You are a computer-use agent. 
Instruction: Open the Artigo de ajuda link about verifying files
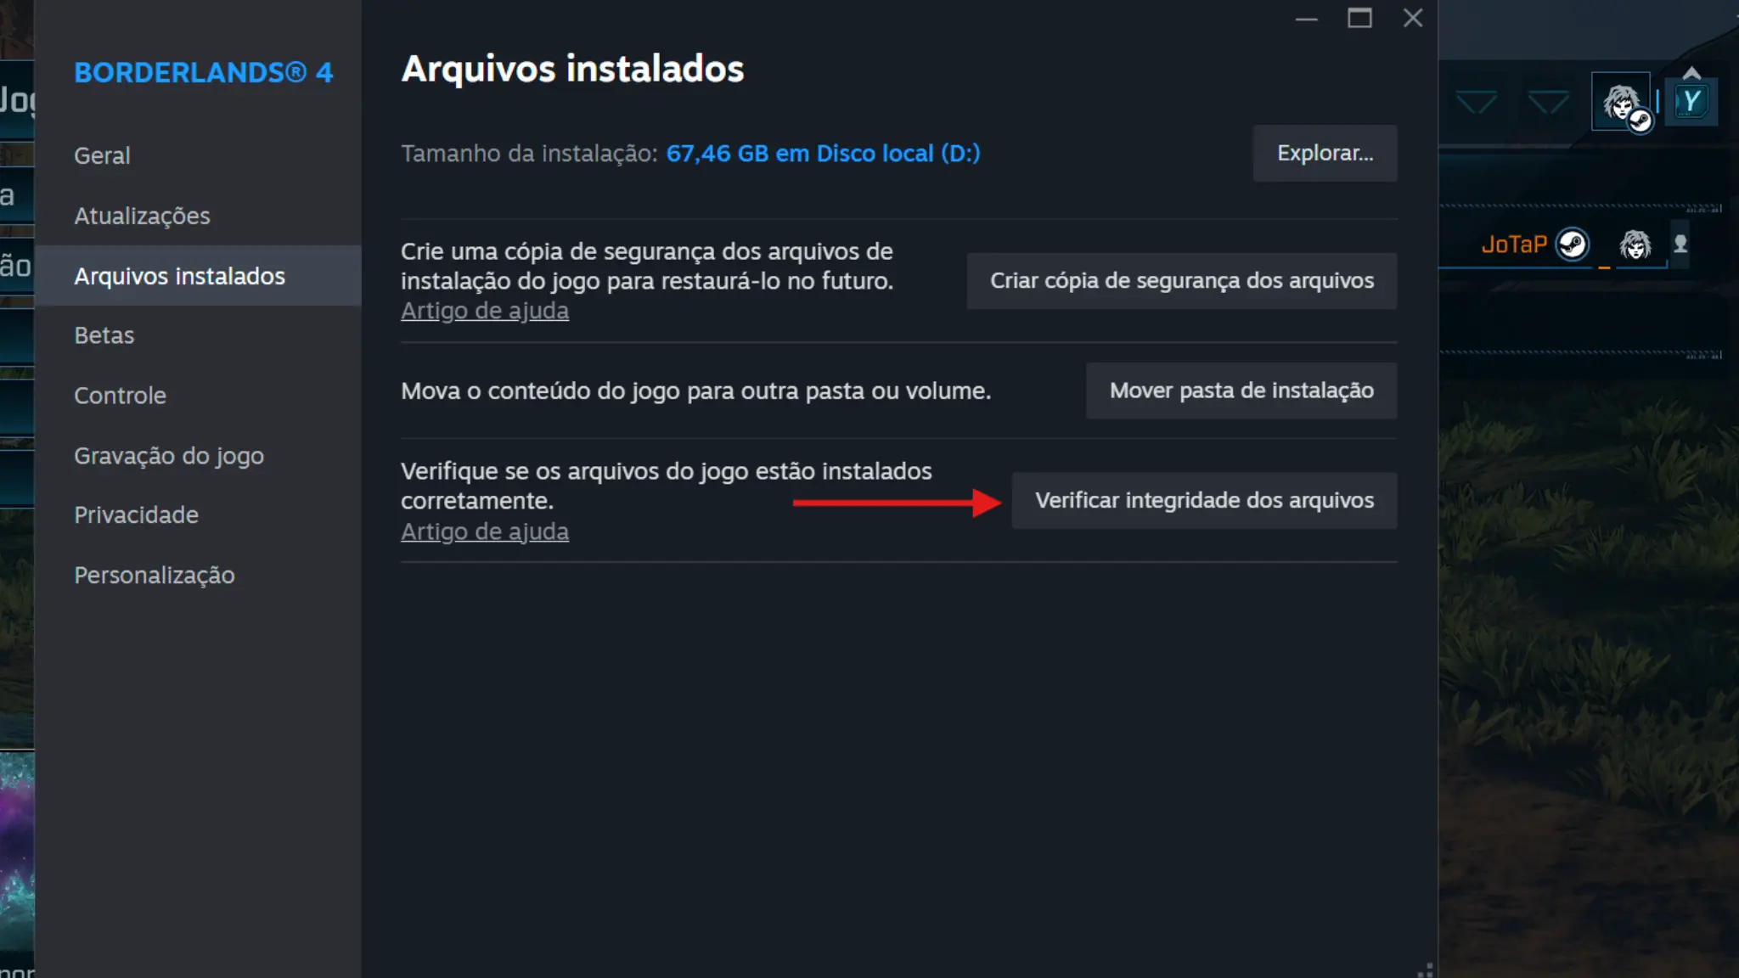[x=485, y=531]
